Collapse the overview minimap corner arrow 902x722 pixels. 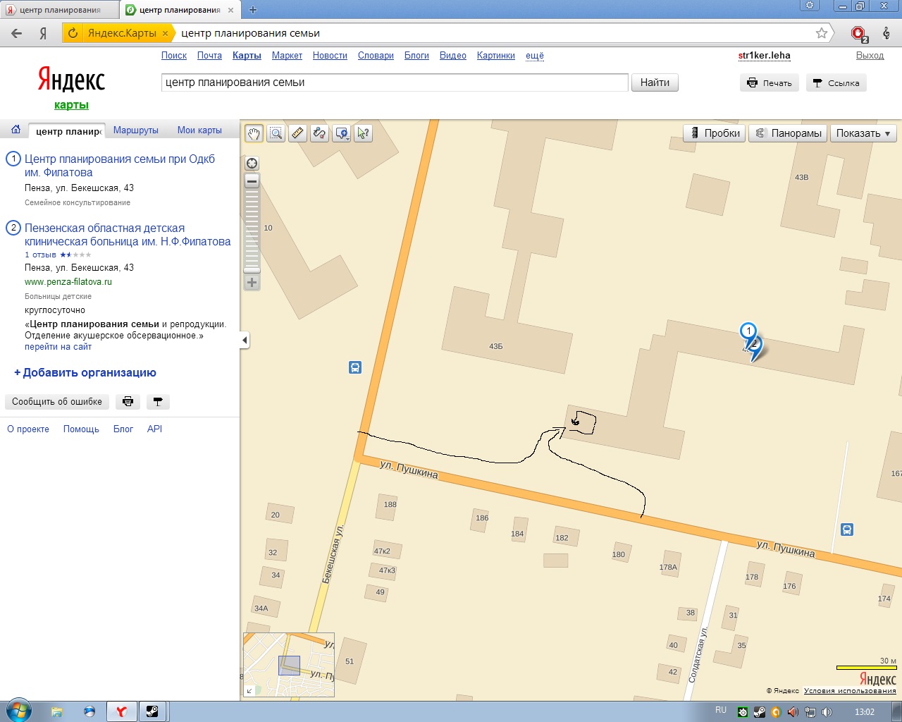coord(249,691)
